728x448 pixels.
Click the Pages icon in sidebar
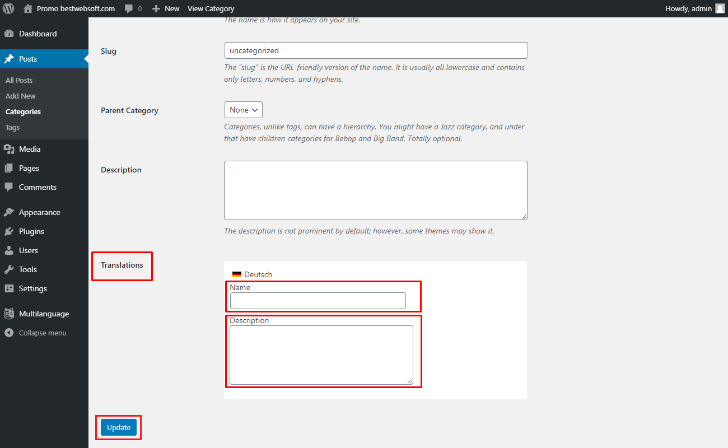(9, 168)
